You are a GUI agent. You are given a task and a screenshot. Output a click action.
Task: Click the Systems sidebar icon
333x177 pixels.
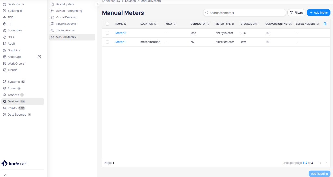click(5, 82)
